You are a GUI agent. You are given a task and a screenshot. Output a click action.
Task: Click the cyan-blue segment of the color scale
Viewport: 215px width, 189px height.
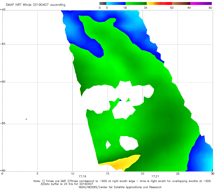point(116,3)
